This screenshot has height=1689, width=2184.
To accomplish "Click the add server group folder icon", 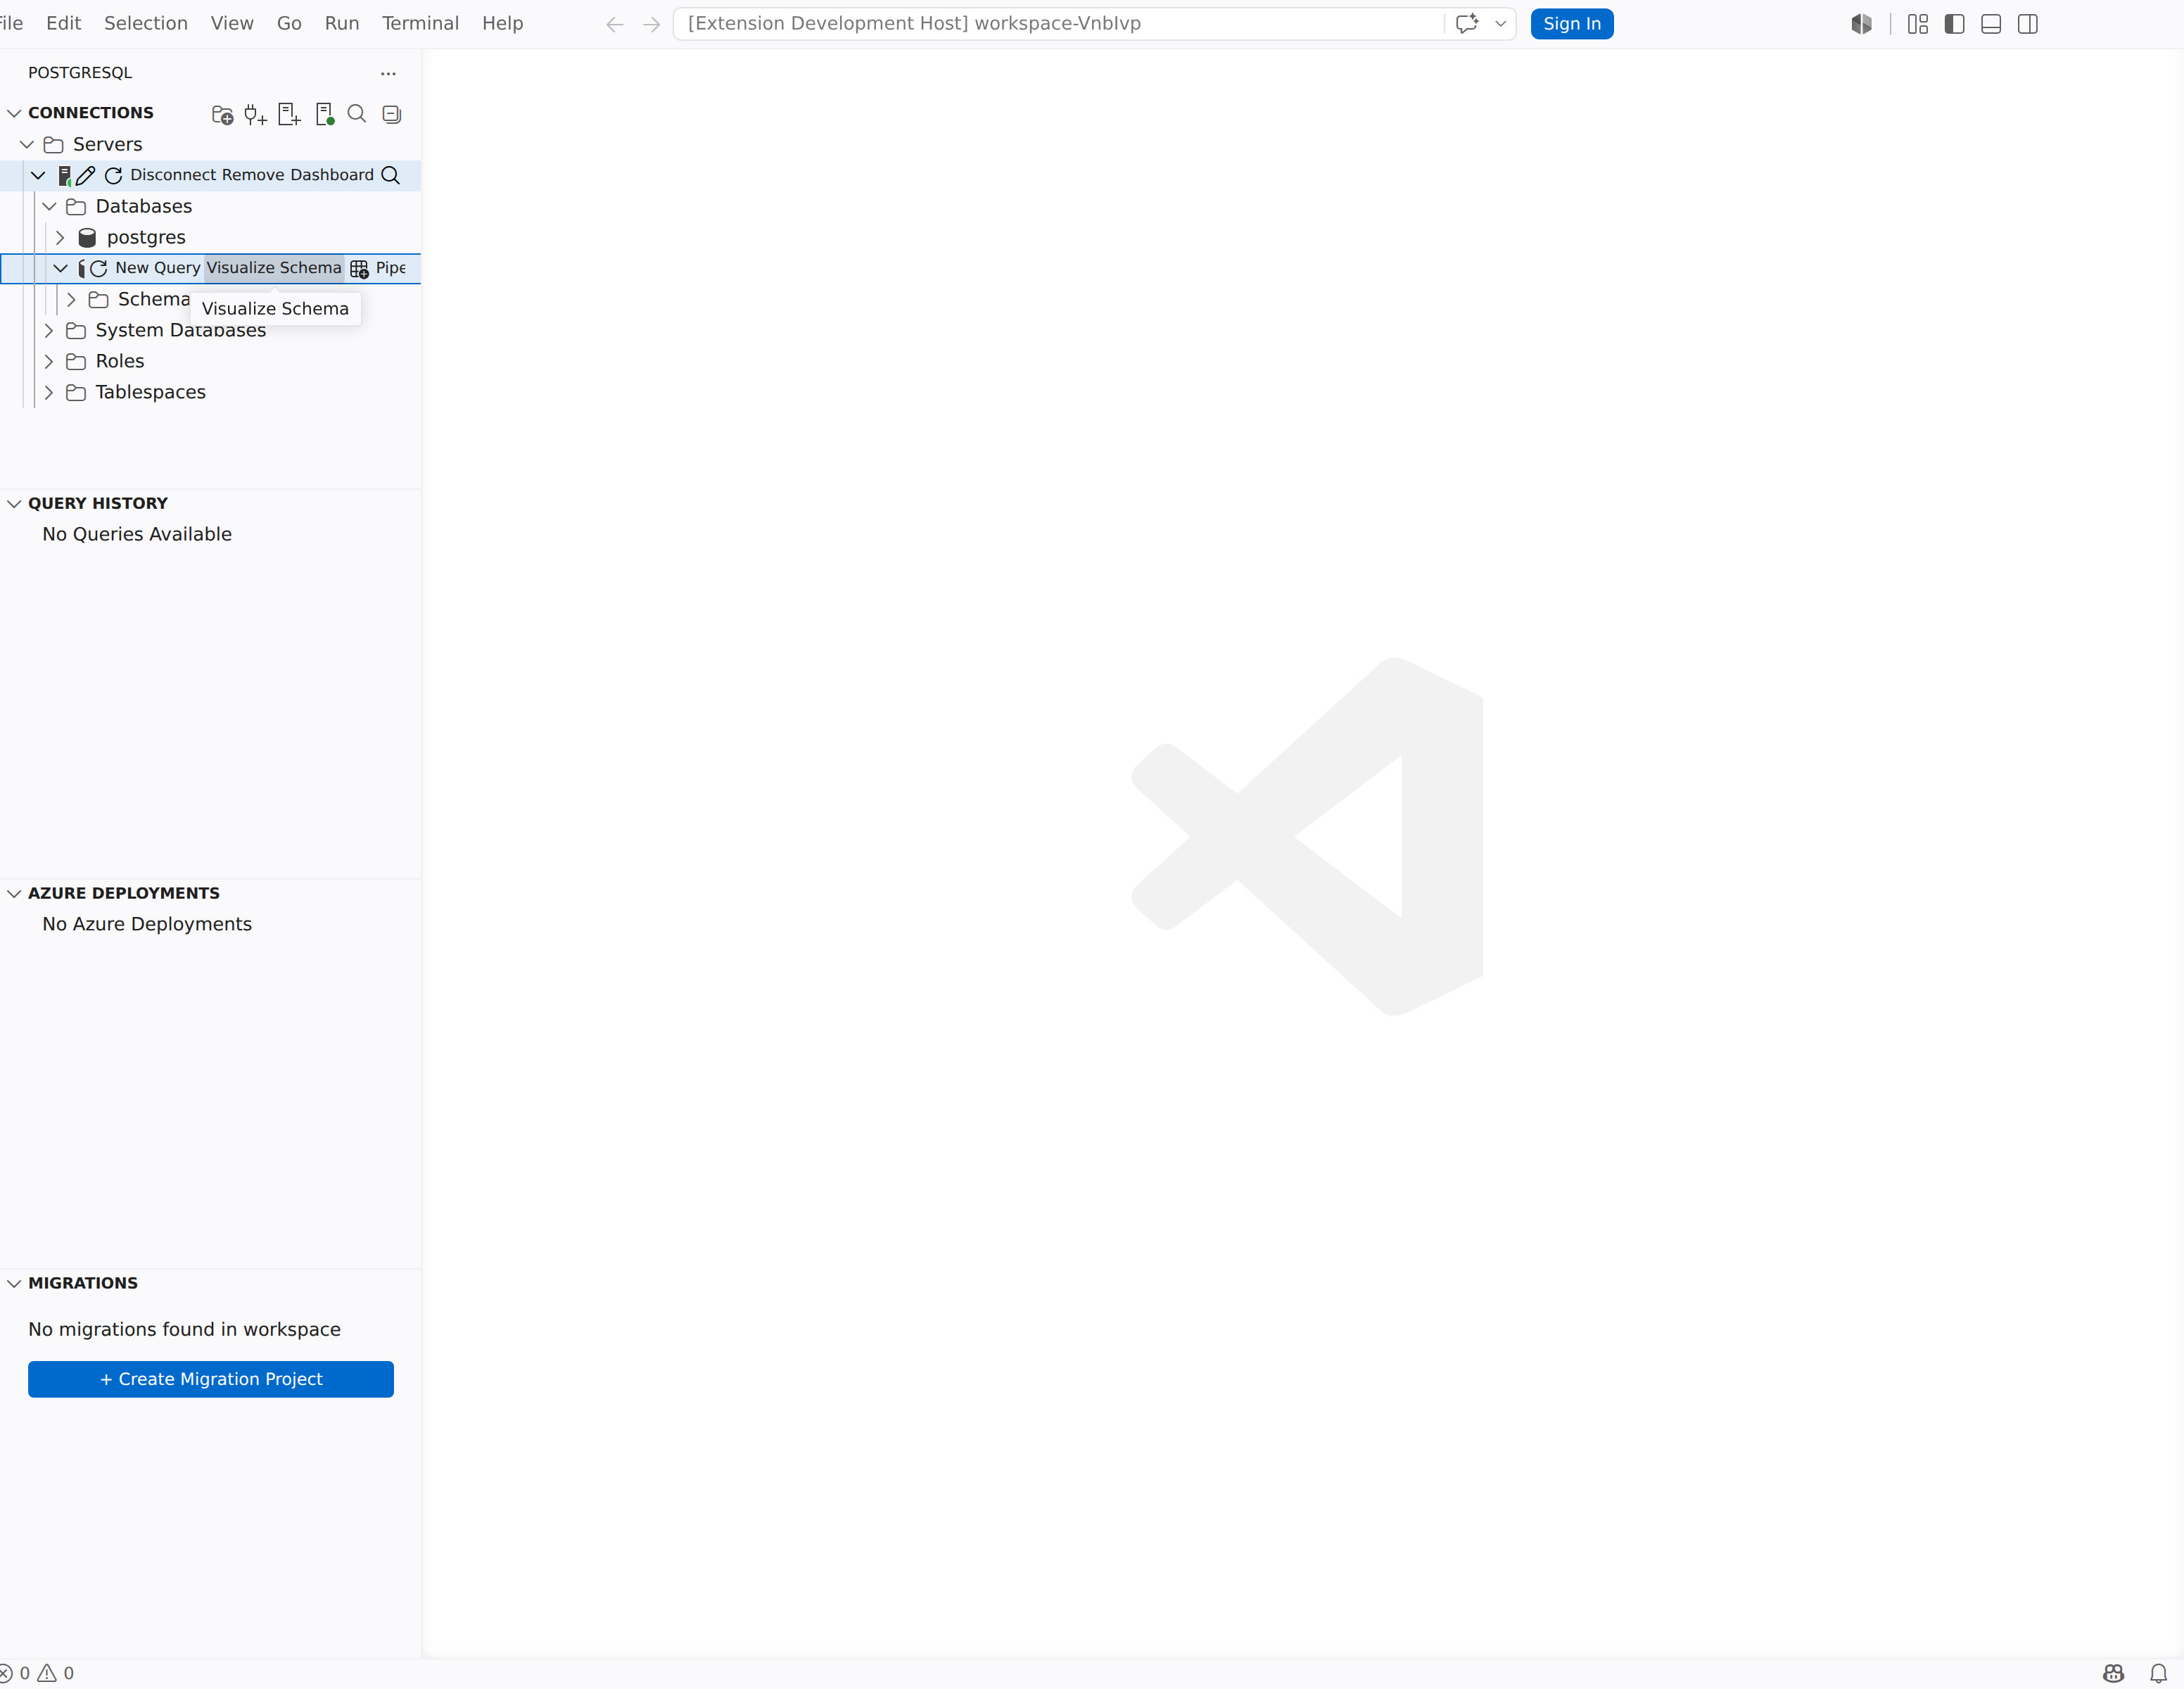I will coord(223,115).
